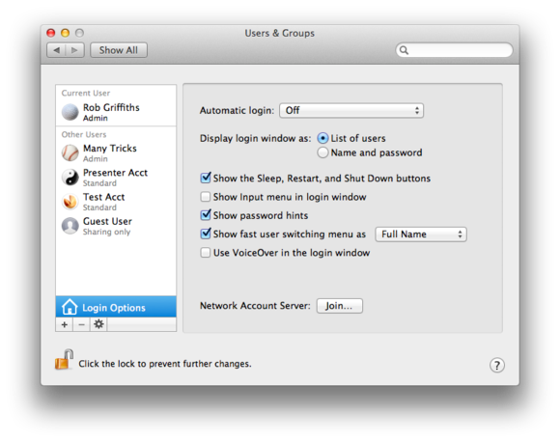Enable Use VoiceOver in the login window
This screenshot has height=442, width=560.
[206, 253]
